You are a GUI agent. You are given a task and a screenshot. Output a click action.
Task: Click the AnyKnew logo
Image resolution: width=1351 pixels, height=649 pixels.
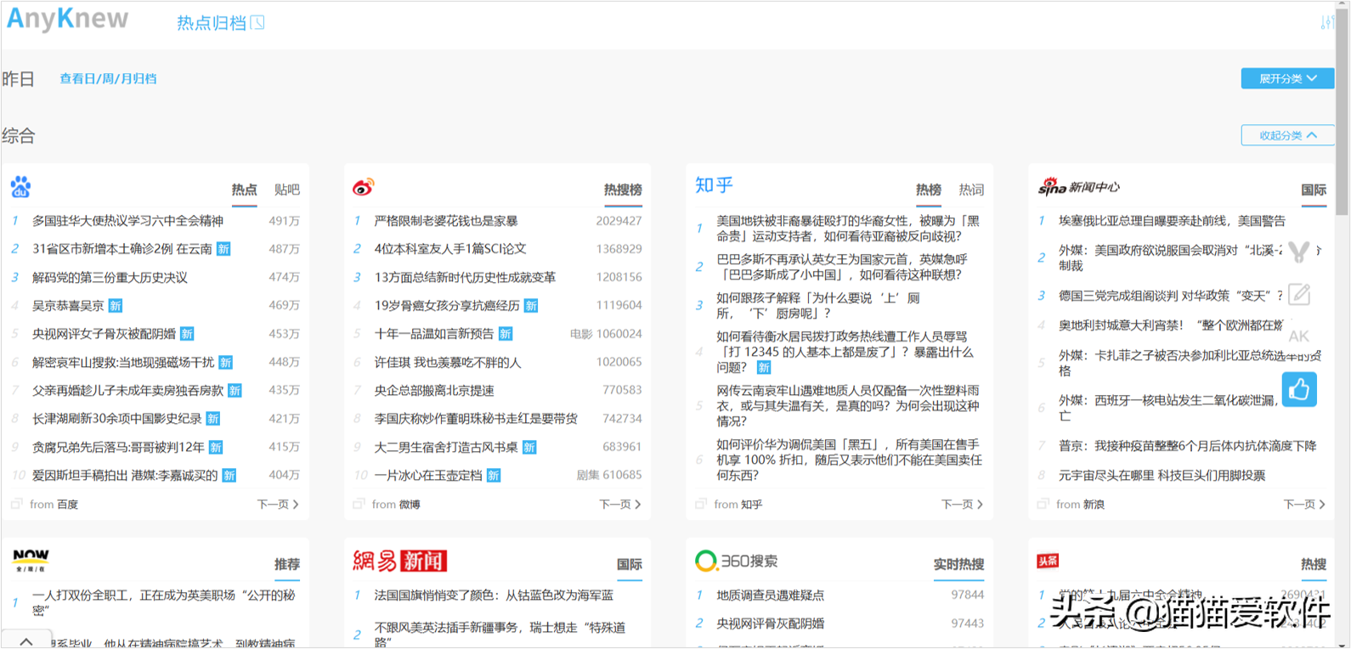pyautogui.click(x=67, y=19)
